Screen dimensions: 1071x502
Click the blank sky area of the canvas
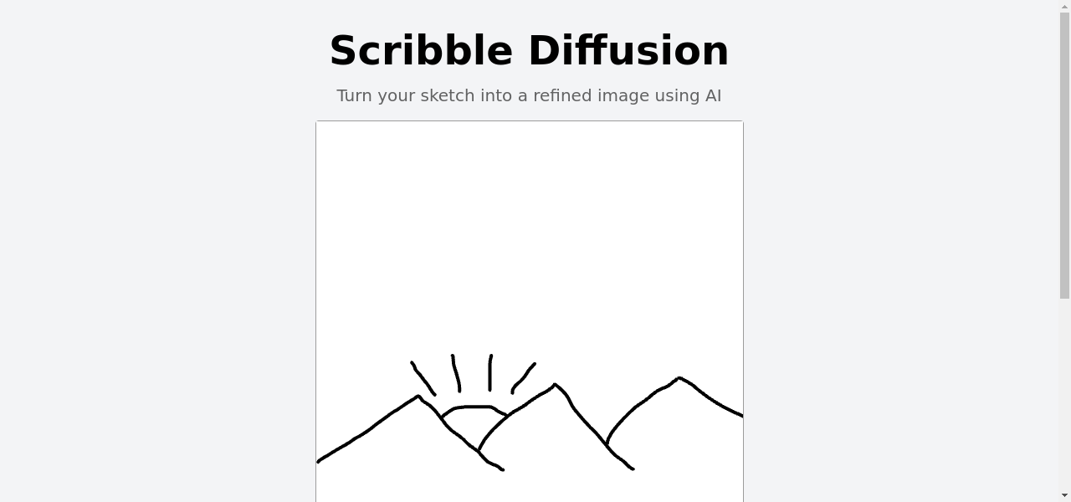[x=529, y=234]
